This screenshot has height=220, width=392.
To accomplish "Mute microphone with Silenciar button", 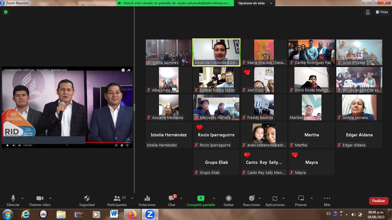I will [13, 201].
